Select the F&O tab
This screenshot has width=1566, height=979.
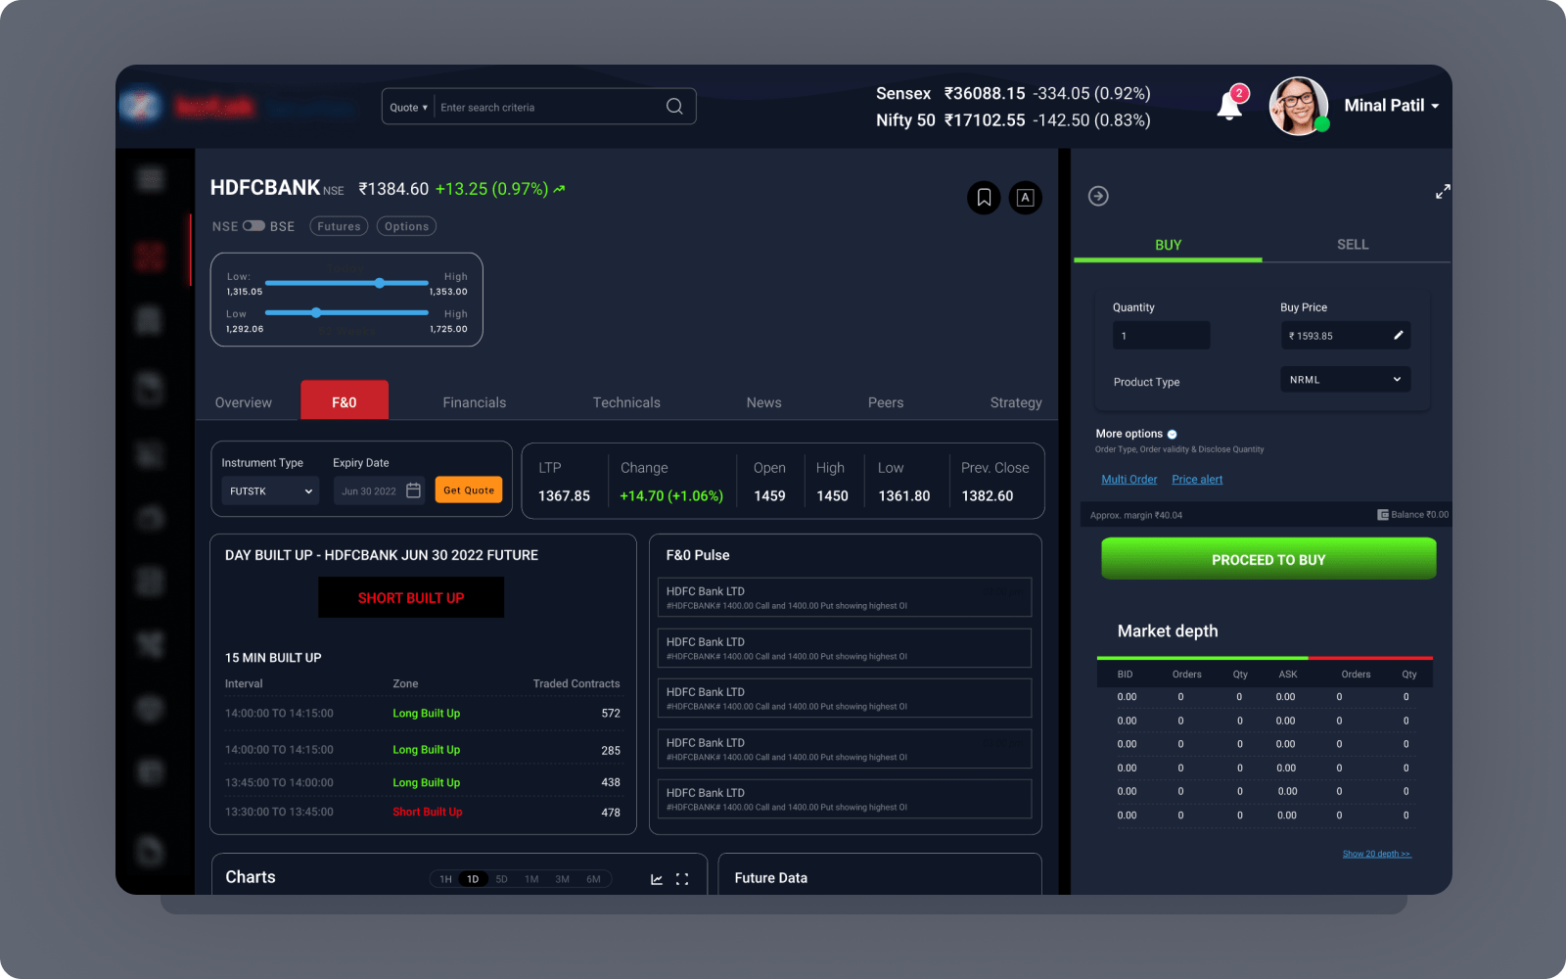pos(345,400)
